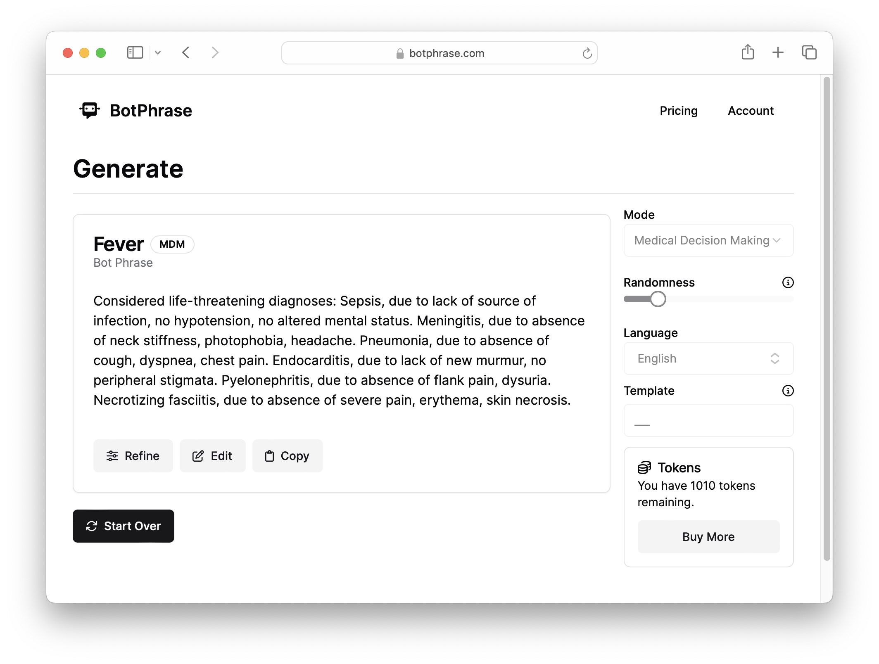Click the Start Over button
The image size is (879, 664).
pyautogui.click(x=124, y=526)
